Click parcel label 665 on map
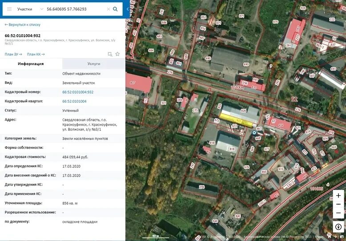Viewport: 346px width, 241px height. 334,147
